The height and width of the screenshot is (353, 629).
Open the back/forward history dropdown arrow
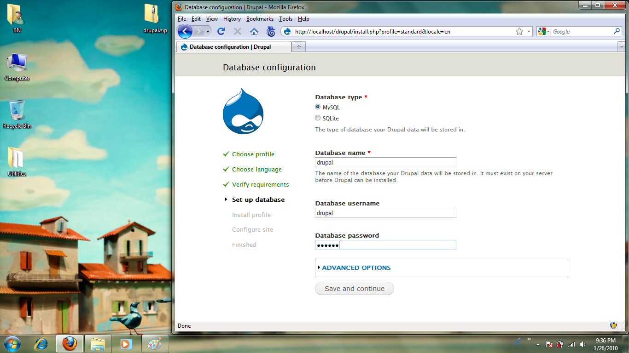(208, 31)
